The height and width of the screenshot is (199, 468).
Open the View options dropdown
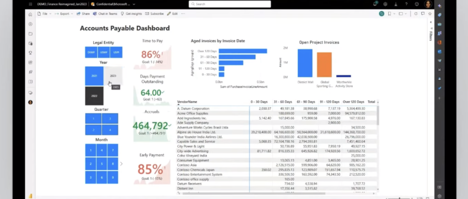[403, 14]
